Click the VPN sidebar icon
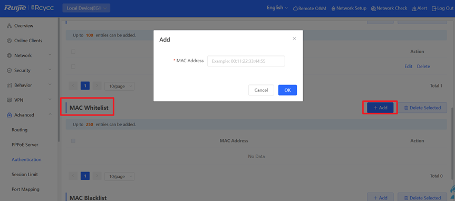 click(x=9, y=100)
